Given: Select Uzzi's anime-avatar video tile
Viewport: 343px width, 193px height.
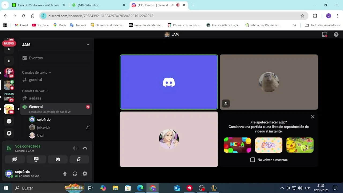Looking at the screenshot, I should coord(169,139).
